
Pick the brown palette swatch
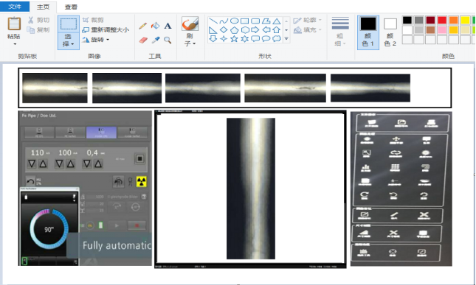[x=430, y=29]
